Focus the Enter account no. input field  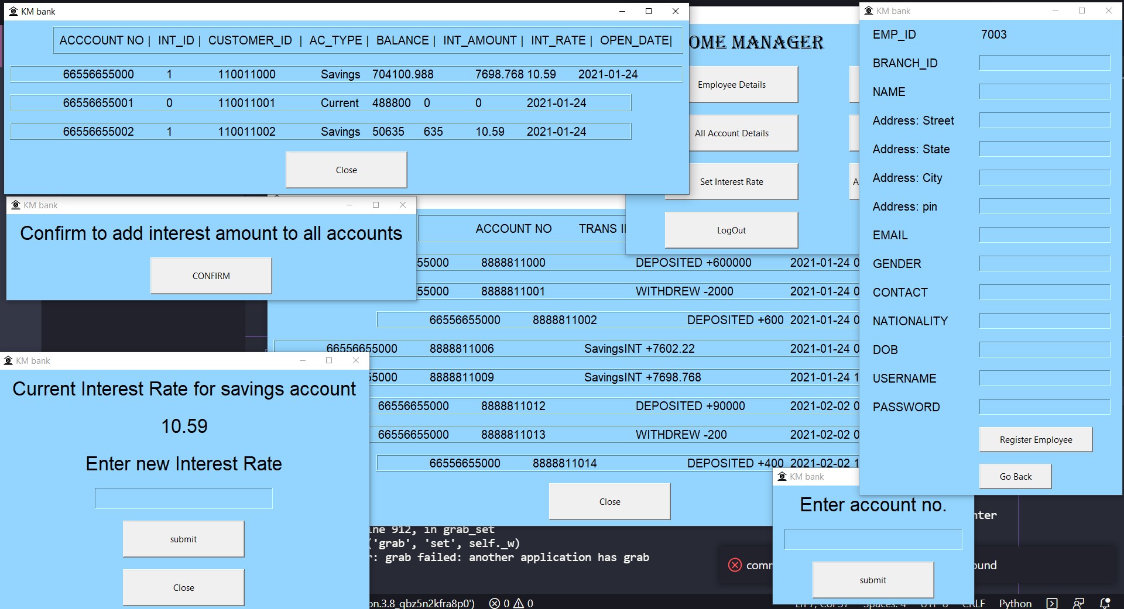point(873,539)
